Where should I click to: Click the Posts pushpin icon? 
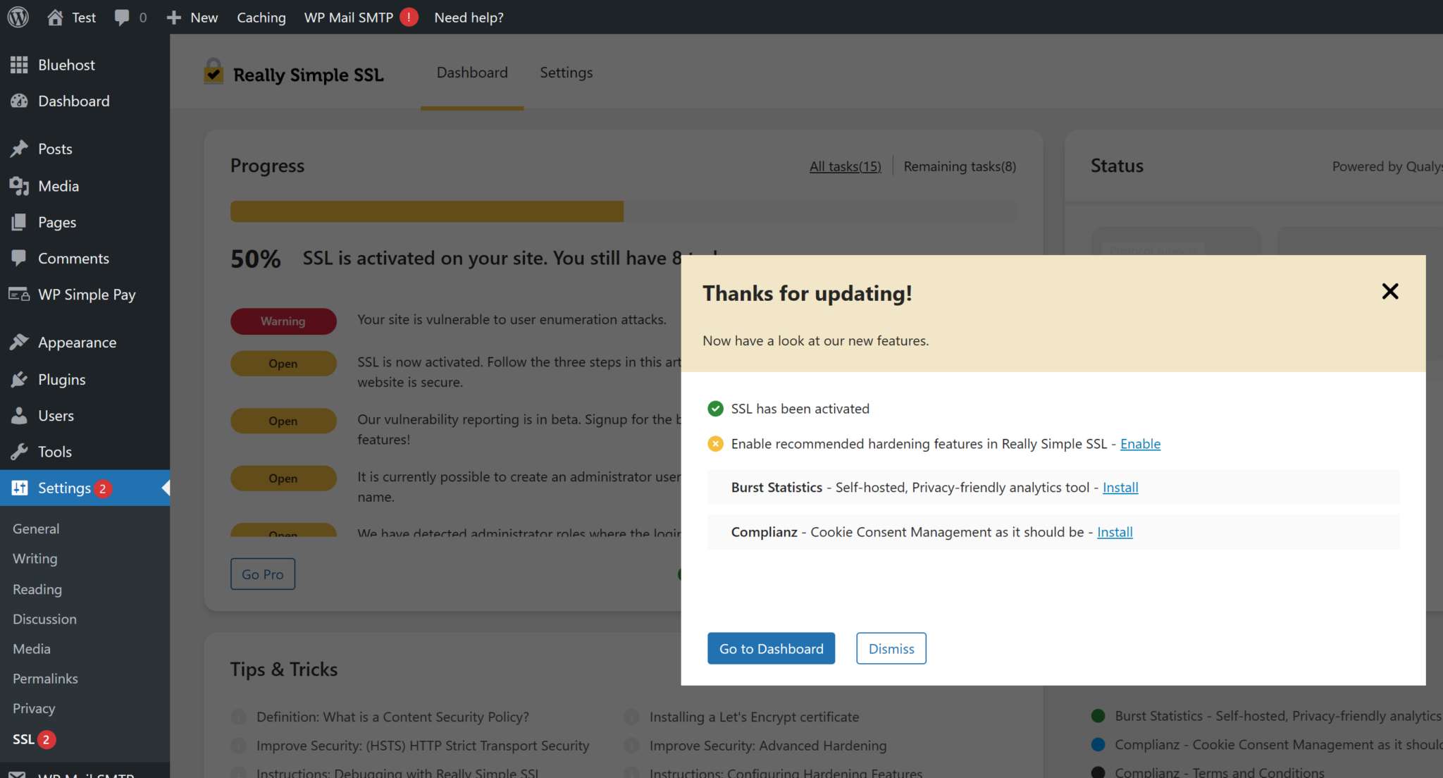tap(19, 149)
